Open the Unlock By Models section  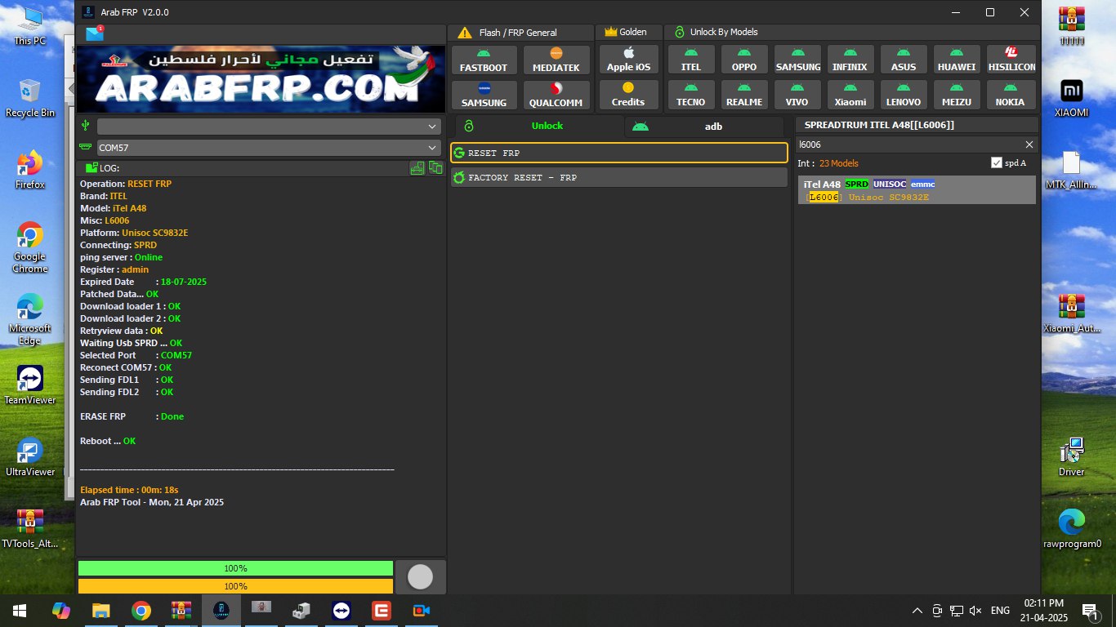[x=851, y=33]
